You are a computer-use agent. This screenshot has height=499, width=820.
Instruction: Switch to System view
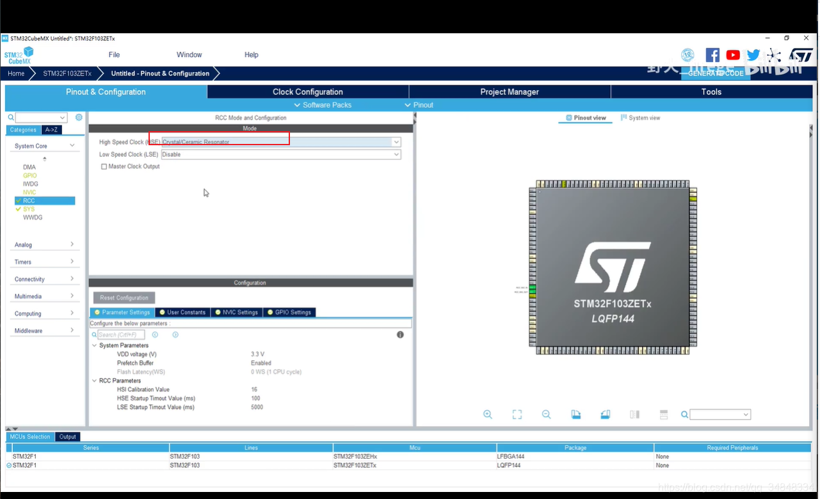[640, 118]
